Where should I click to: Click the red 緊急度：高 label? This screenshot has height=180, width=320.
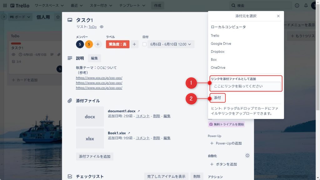pos(117,44)
